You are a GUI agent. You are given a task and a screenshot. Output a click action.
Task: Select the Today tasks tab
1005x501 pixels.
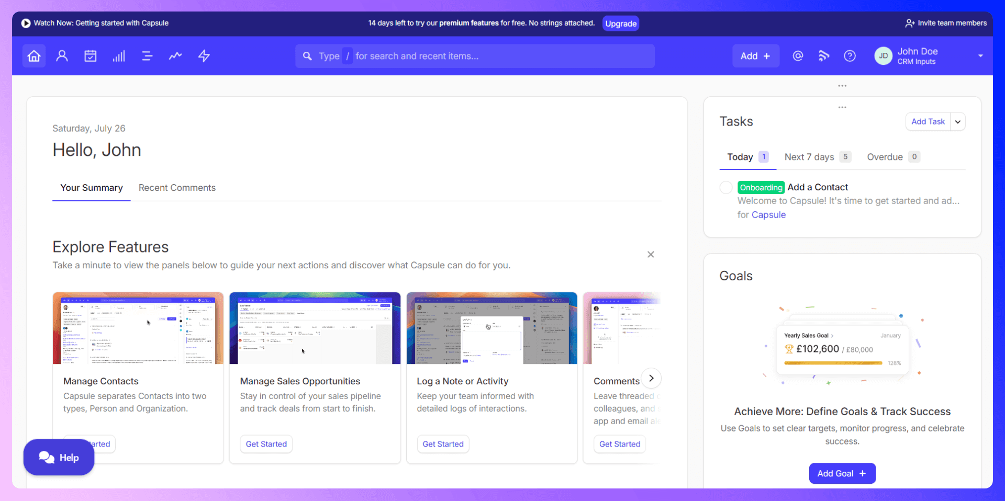click(x=747, y=157)
